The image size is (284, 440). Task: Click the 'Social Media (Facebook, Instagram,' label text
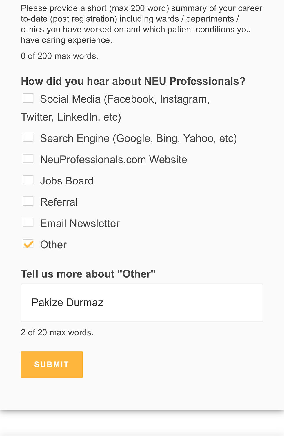125,99
